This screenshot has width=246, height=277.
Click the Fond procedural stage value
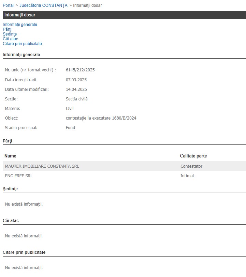point(70,128)
